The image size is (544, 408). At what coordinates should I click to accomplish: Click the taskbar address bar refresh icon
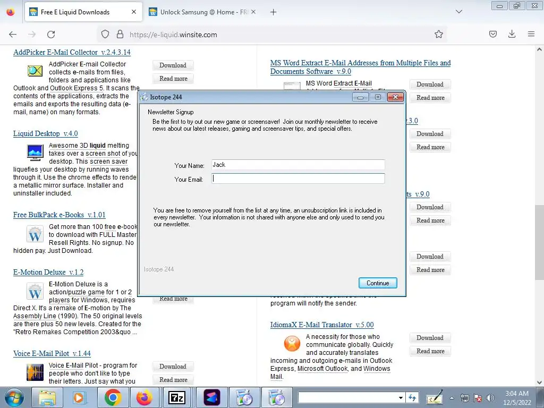coord(412,397)
